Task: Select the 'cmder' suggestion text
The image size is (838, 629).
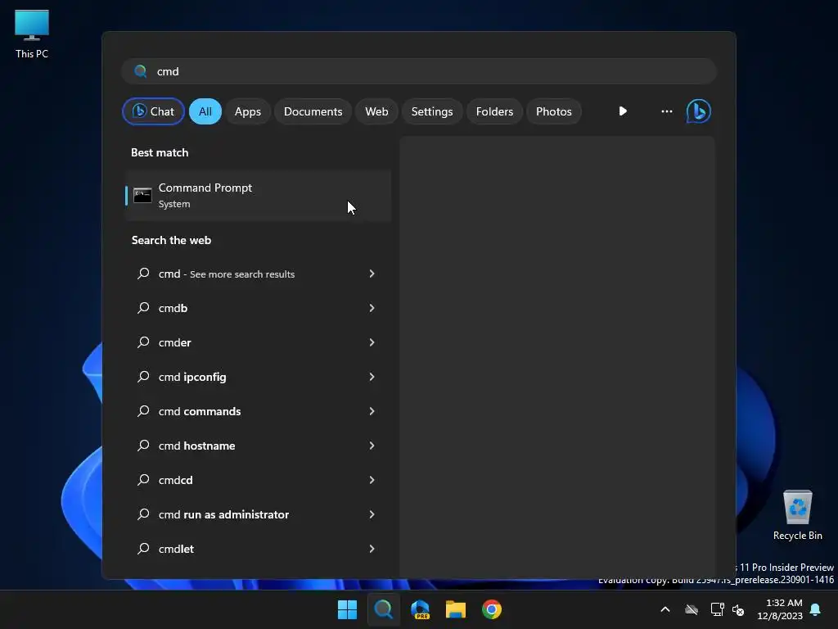Action: coord(174,342)
